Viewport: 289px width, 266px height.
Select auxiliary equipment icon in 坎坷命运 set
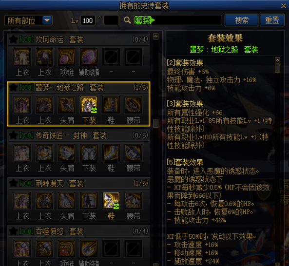point(89,57)
